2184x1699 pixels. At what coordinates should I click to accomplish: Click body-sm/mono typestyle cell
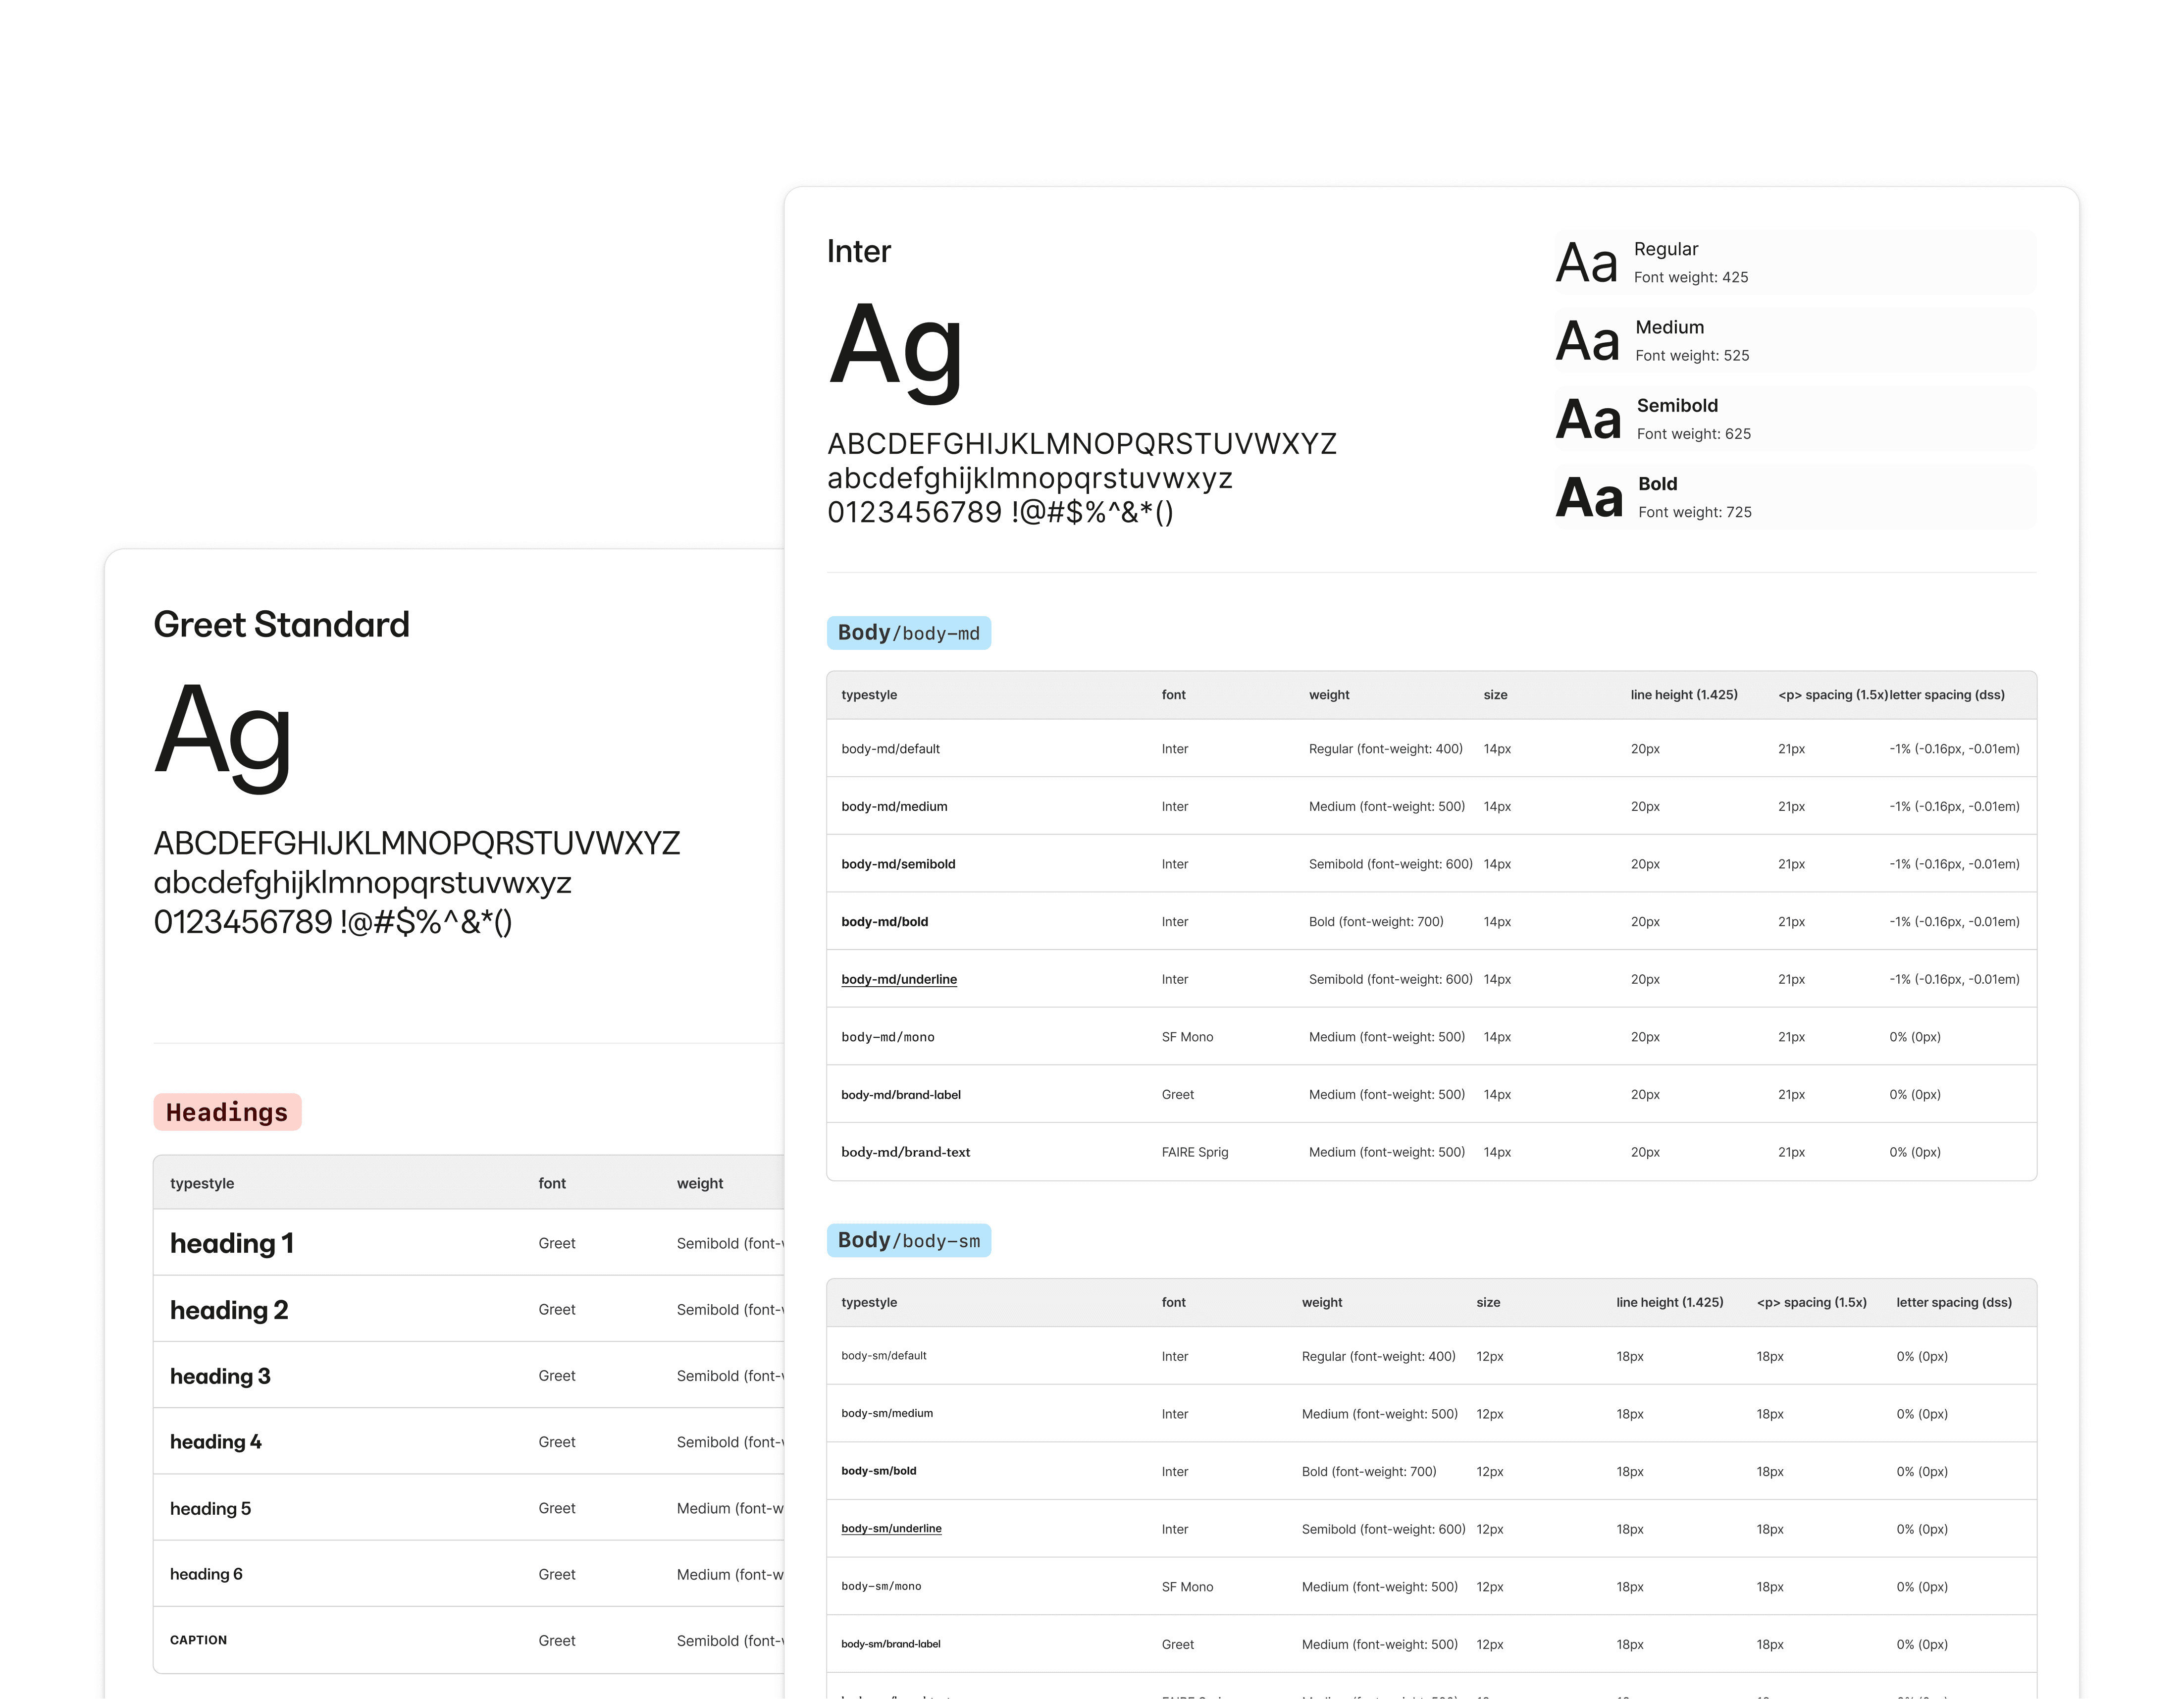tap(881, 1586)
